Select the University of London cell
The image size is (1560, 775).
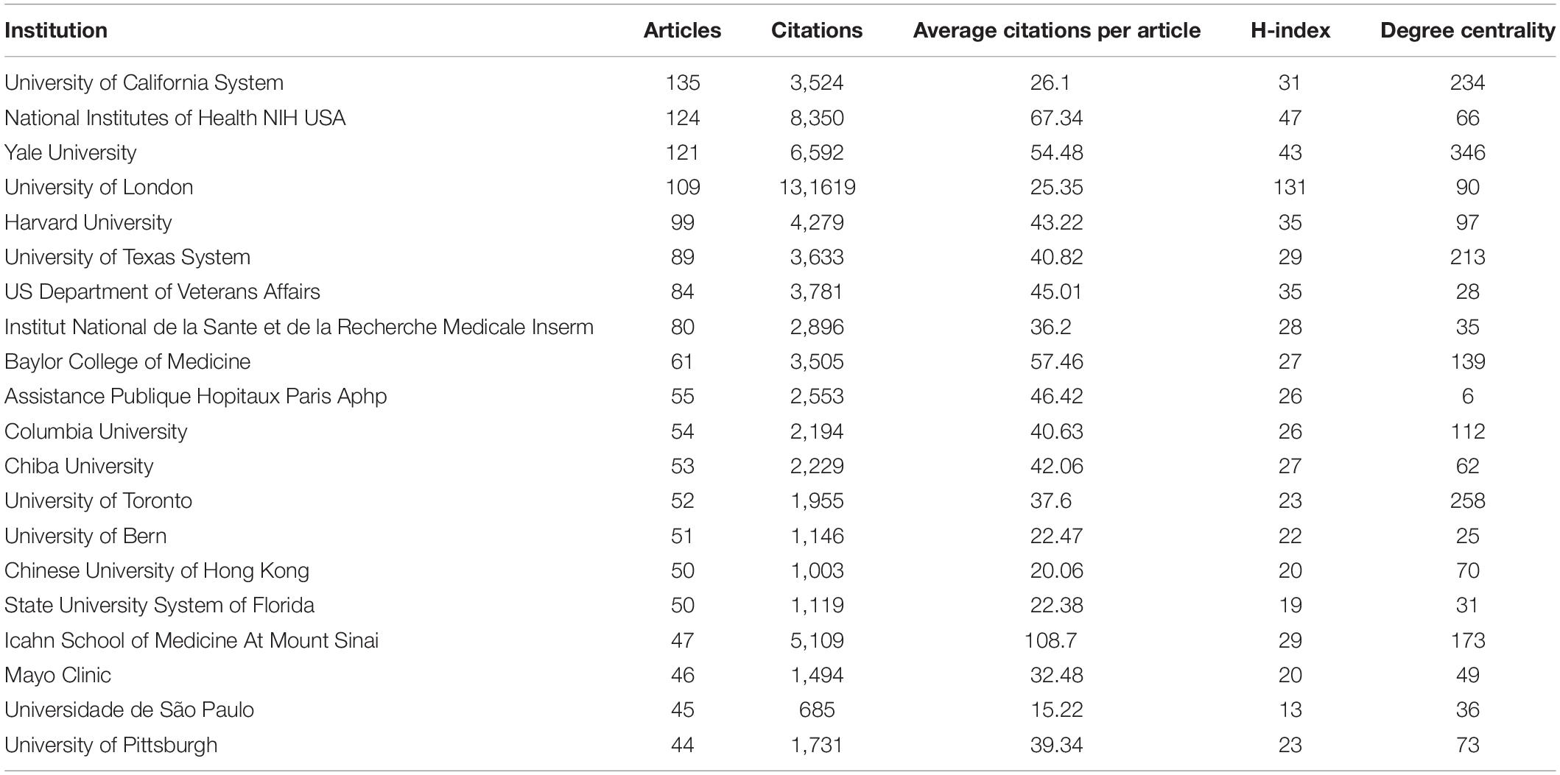click(99, 187)
